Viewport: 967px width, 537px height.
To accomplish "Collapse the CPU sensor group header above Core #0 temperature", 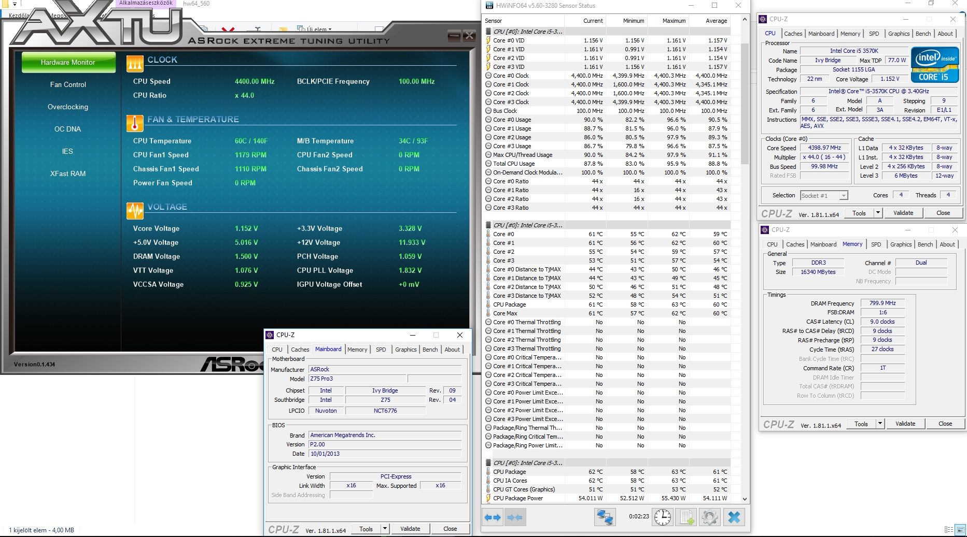I will [528, 225].
